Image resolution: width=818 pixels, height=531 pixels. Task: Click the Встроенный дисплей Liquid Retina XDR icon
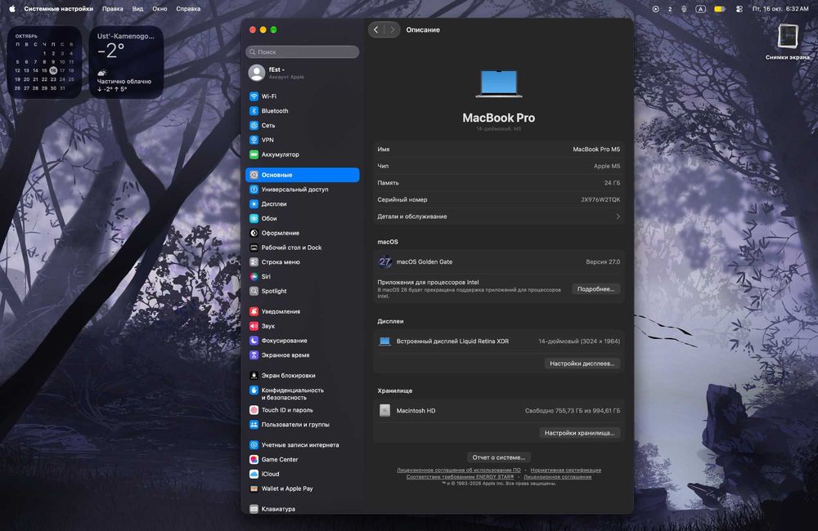click(x=384, y=341)
